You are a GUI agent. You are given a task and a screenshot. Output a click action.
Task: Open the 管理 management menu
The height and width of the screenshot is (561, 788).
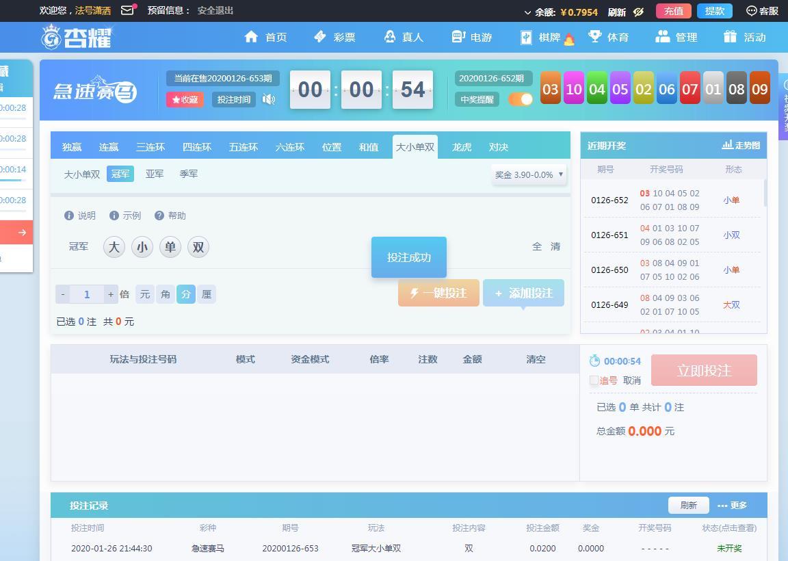click(x=677, y=37)
